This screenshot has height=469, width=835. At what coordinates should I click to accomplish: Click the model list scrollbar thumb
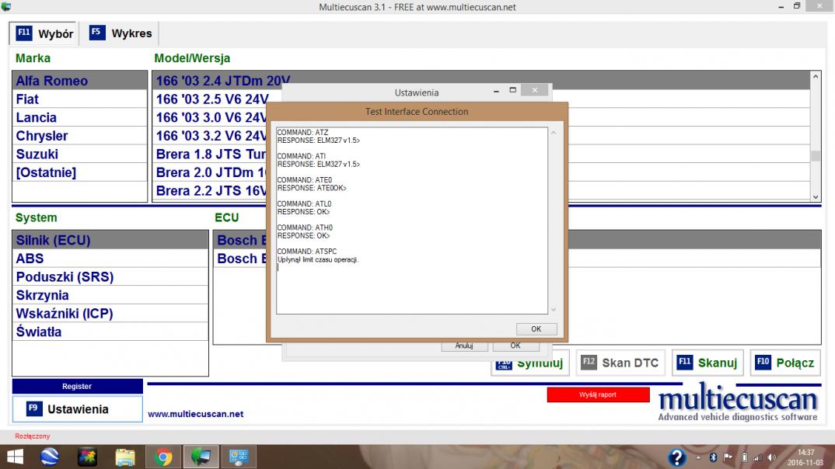[x=816, y=156]
